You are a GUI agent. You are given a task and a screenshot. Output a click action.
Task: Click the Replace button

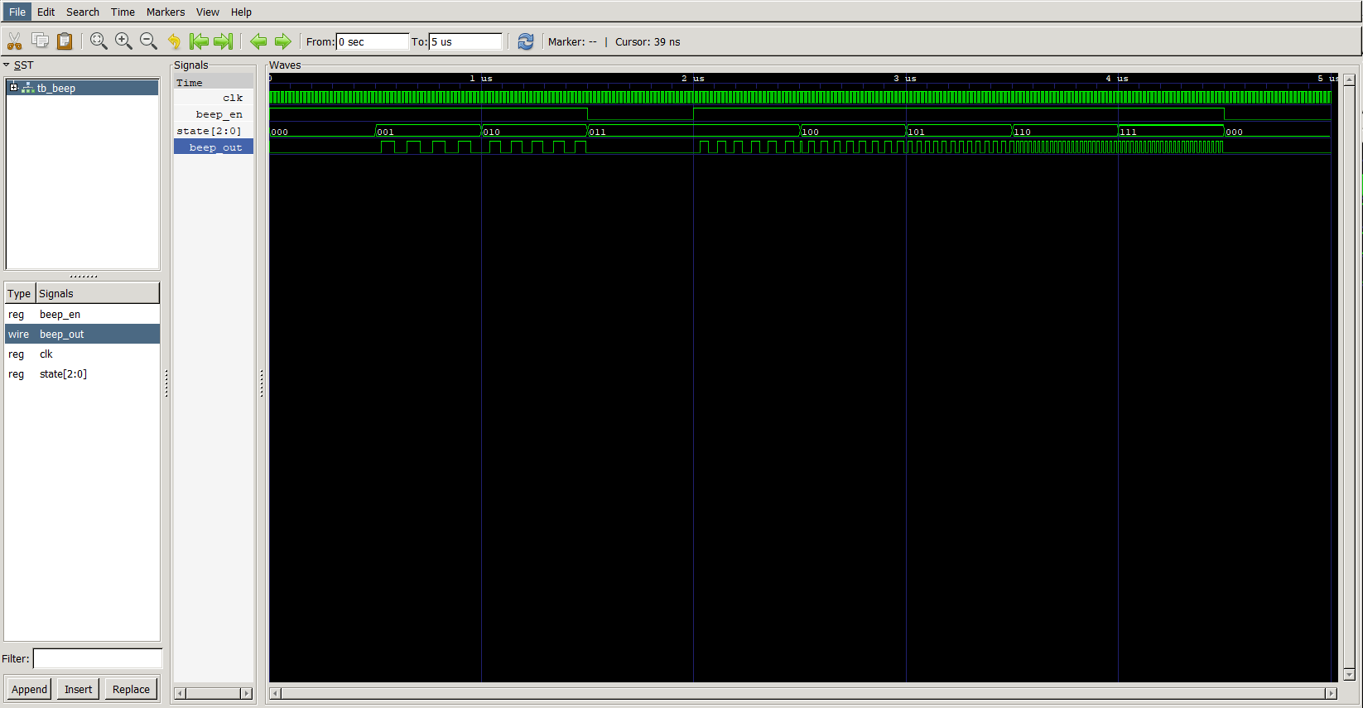pyautogui.click(x=131, y=689)
